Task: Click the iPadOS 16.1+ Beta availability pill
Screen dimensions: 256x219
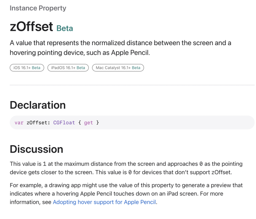Action: [68, 68]
